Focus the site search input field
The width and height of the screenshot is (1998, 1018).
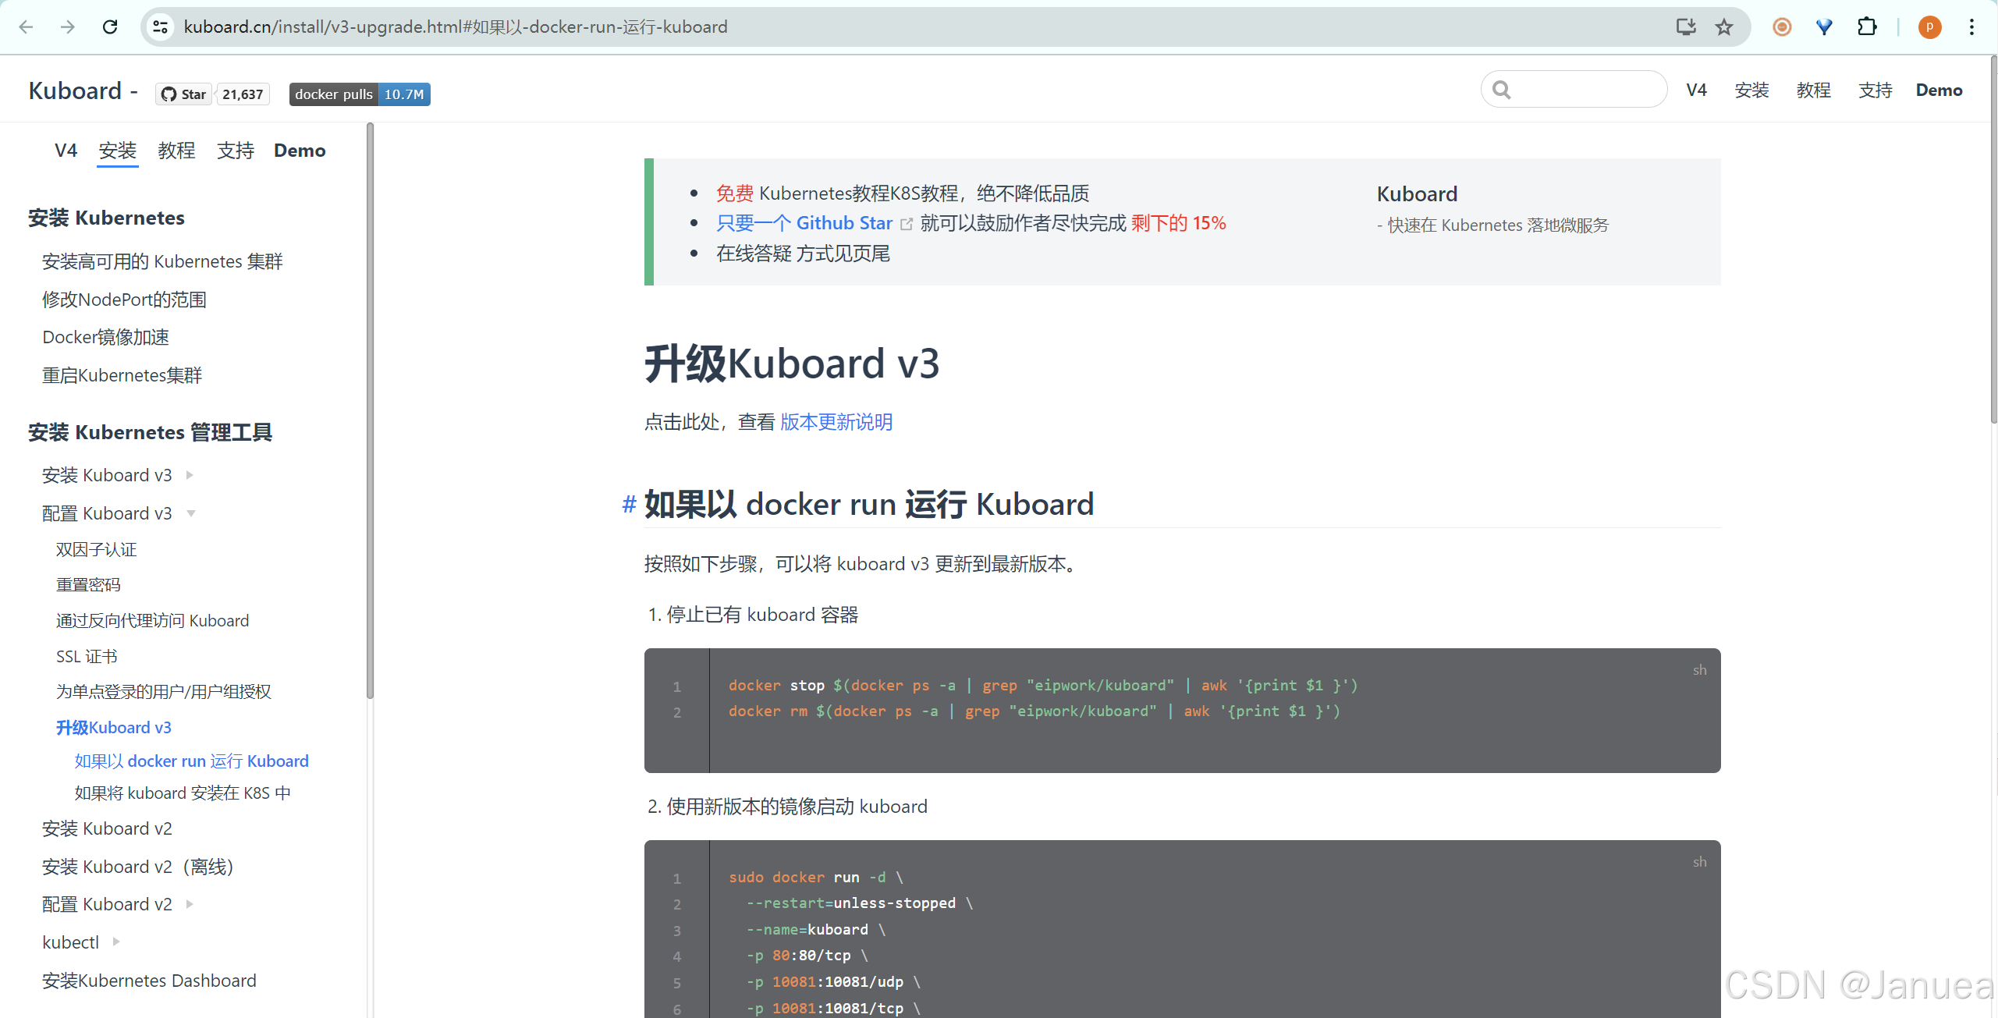tap(1574, 90)
